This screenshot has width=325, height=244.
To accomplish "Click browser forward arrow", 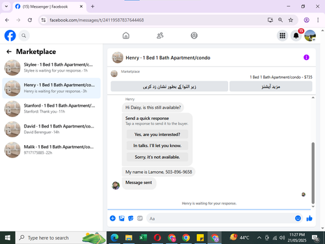I will pos(18,20).
